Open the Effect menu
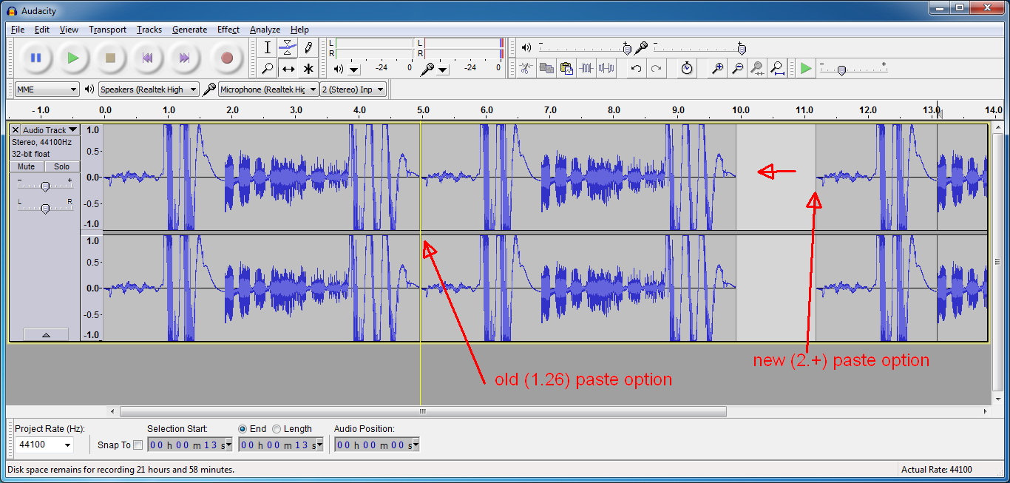Viewport: 1010px width, 483px height. (x=228, y=30)
